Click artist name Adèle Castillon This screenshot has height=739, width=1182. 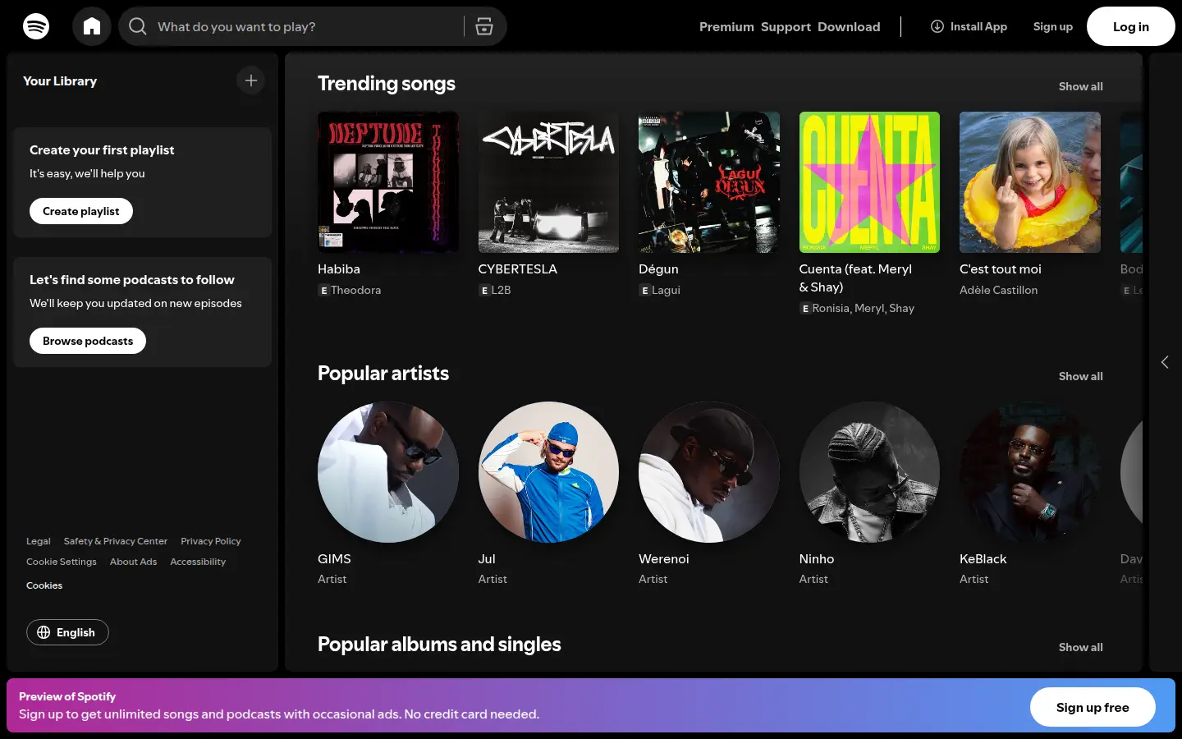(998, 290)
